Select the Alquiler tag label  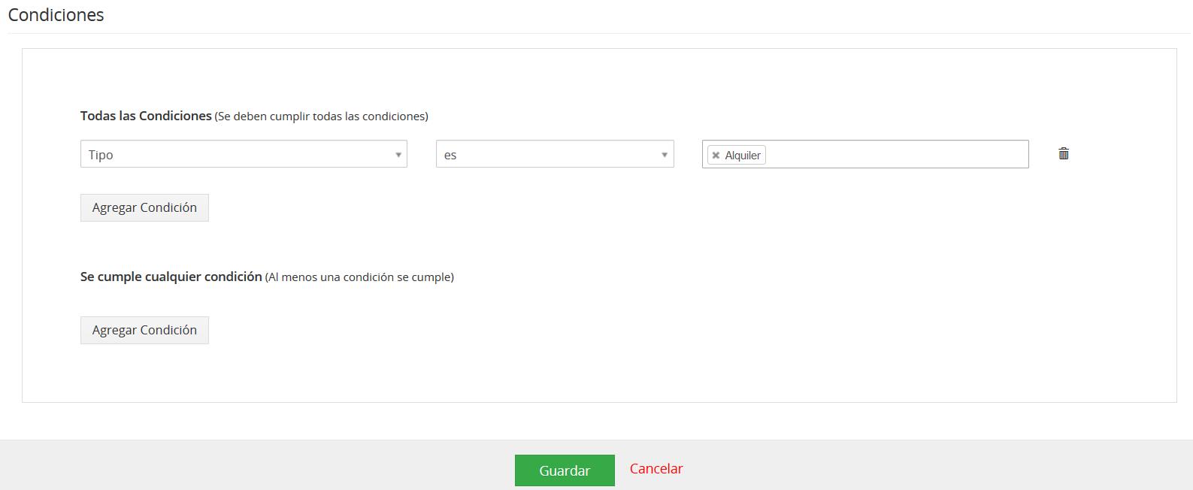click(x=743, y=156)
